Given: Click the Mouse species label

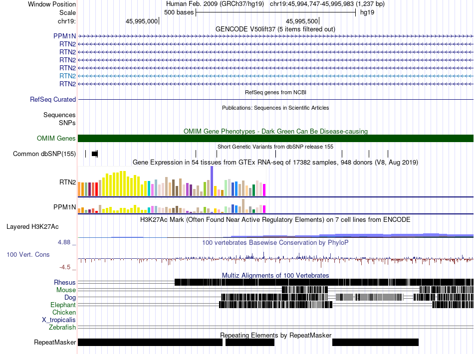Looking at the screenshot, I should [x=66, y=290].
